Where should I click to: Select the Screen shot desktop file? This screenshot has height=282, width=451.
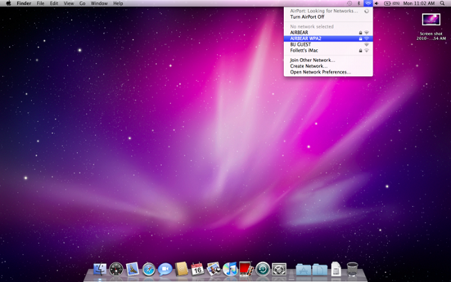click(x=431, y=26)
